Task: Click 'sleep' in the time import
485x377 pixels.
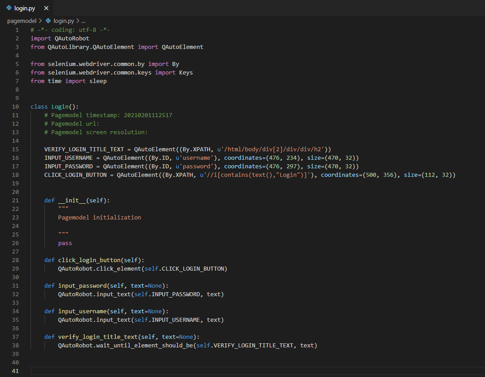Action: point(98,81)
